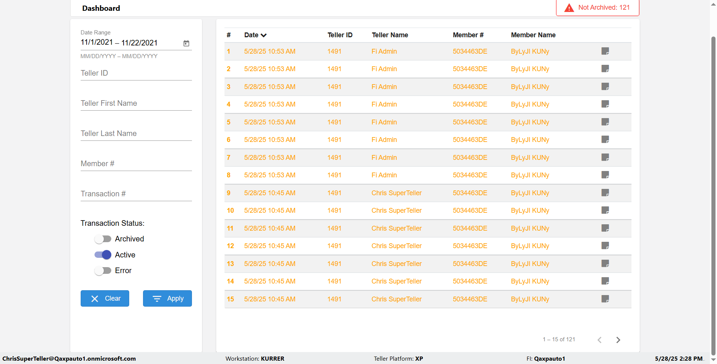
Task: Go to the next page of results
Action: click(x=618, y=340)
